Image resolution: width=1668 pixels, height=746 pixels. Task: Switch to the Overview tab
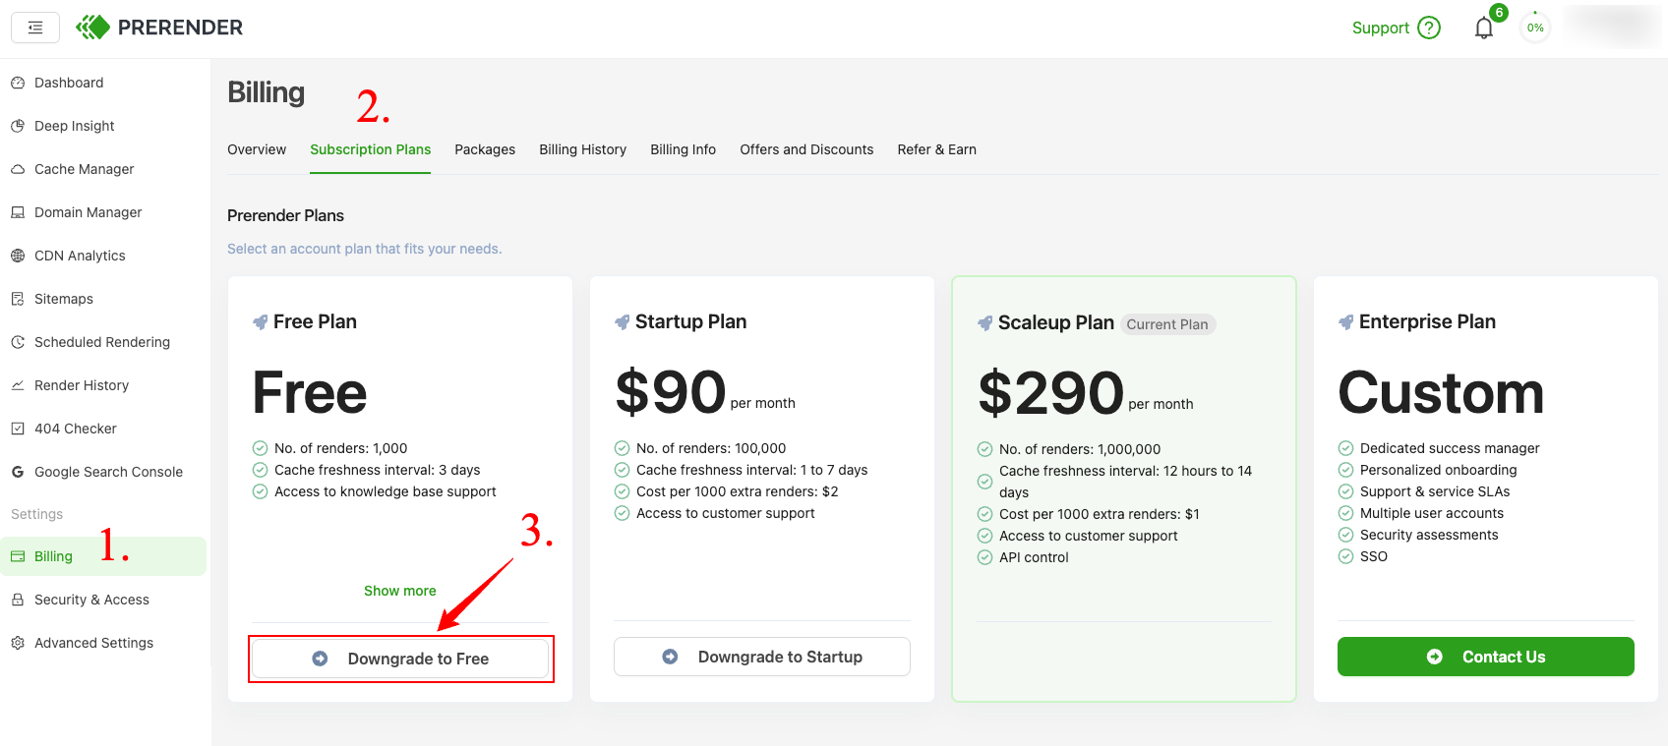click(x=257, y=149)
